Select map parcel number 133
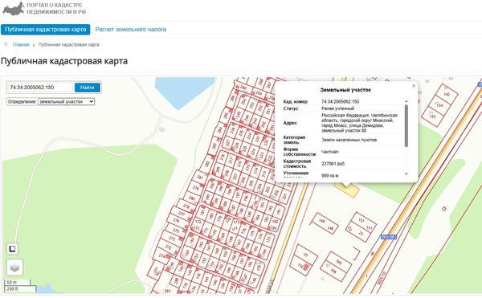The image size is (482, 298). click(x=432, y=116)
